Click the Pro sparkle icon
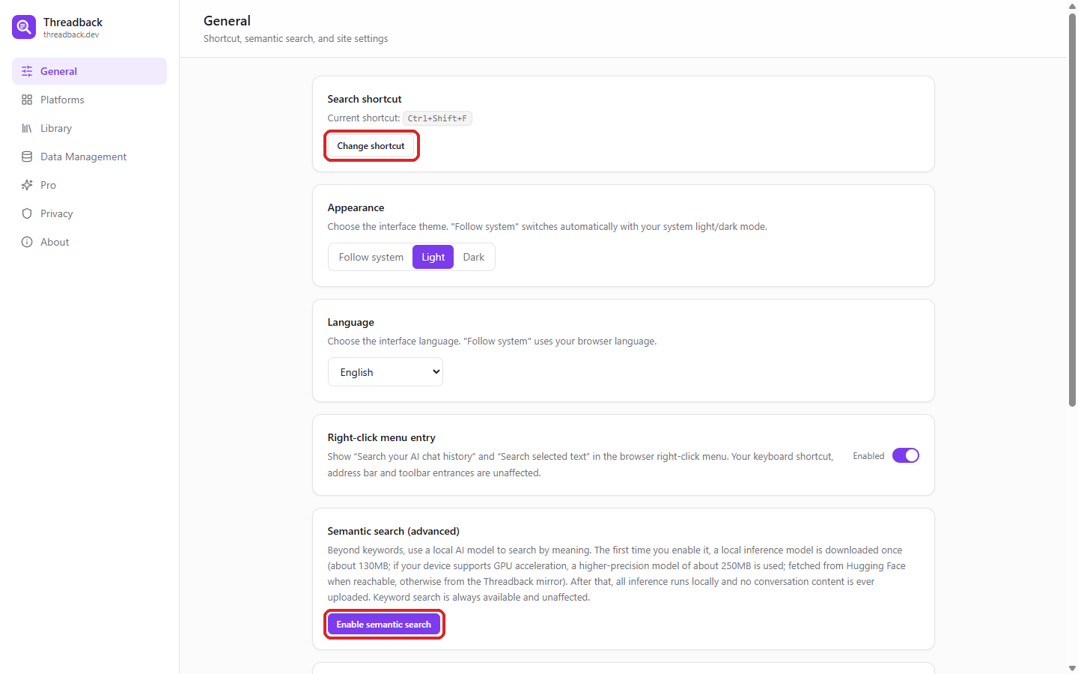 coord(27,185)
